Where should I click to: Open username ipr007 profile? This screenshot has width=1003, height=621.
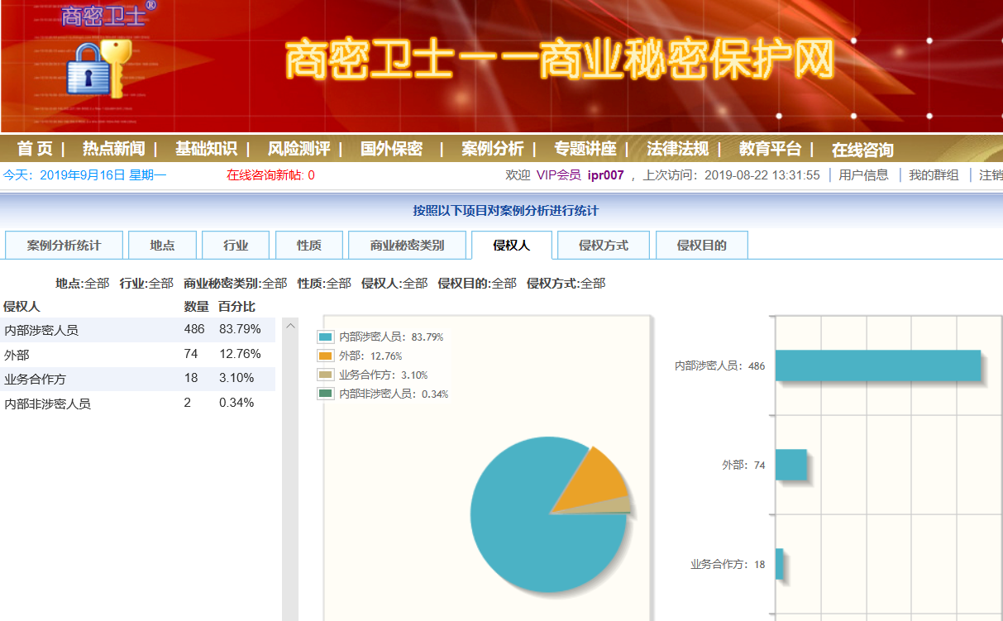pyautogui.click(x=605, y=175)
